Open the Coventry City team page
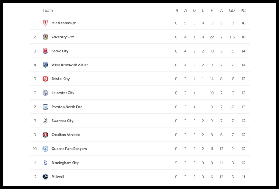This screenshot has height=189, width=279. coord(63,37)
